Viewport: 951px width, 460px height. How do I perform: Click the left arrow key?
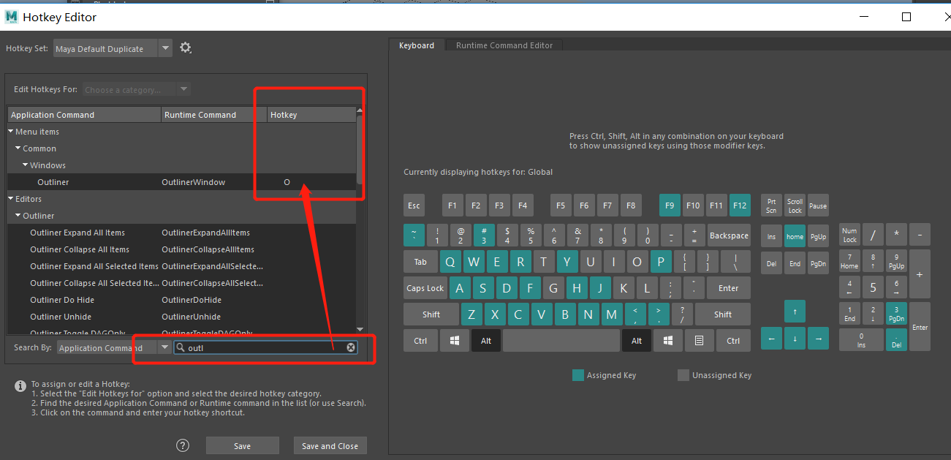point(771,339)
